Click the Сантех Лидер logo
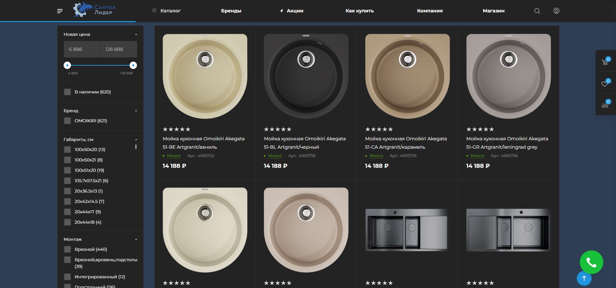 (94, 10)
